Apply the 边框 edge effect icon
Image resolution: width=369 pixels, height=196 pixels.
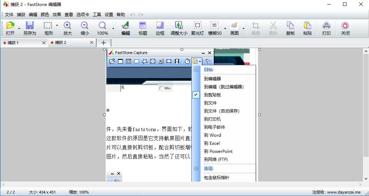click(160, 28)
